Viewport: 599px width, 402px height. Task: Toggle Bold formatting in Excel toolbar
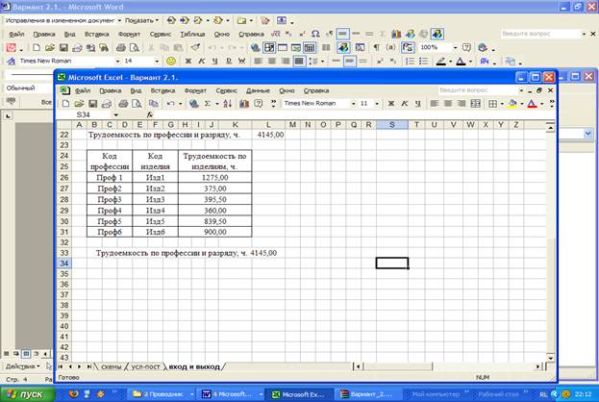pyautogui.click(x=392, y=103)
